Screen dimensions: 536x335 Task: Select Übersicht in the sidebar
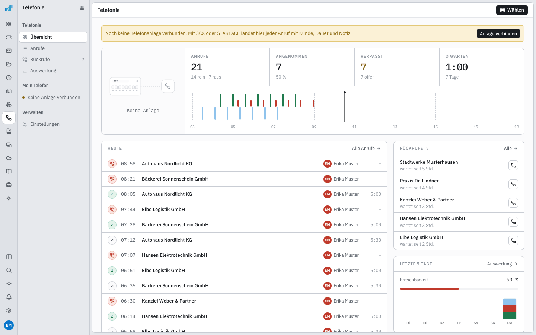(x=53, y=37)
